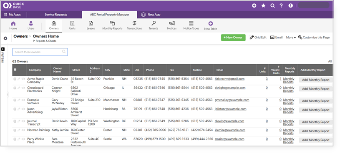Open the Leases table icon
The width and height of the screenshot is (340, 153).
tap(91, 23)
